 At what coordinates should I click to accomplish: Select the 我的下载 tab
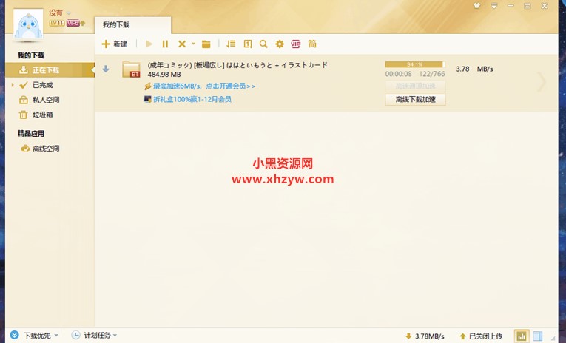coord(116,25)
